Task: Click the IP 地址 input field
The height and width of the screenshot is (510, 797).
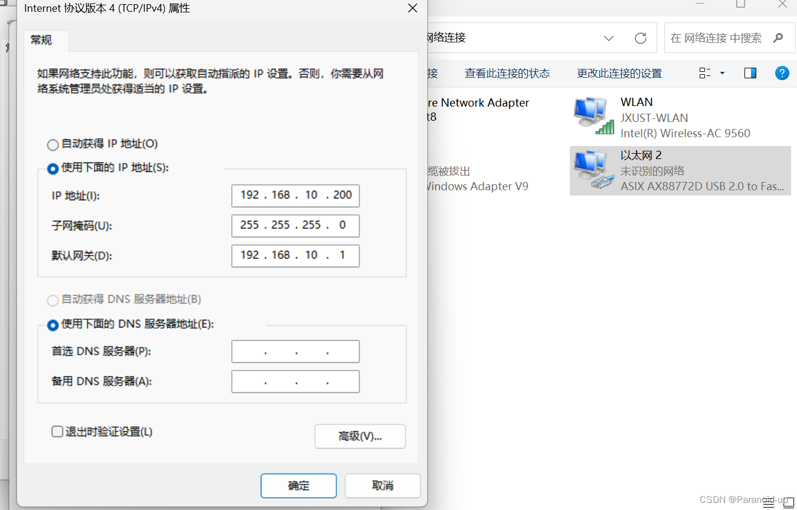Action: pyautogui.click(x=295, y=196)
